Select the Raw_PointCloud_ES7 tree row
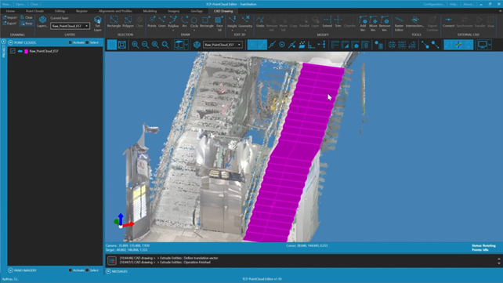The width and height of the screenshot is (503, 283). 55,51
